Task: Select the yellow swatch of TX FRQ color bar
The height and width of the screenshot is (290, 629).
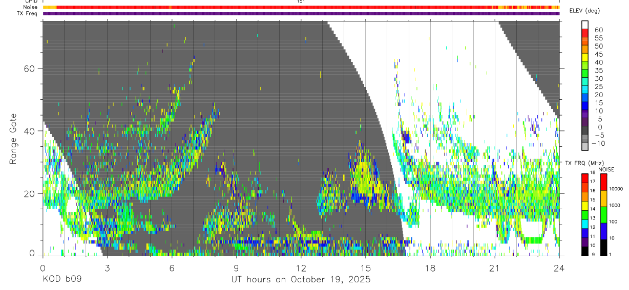Action: coord(585,205)
